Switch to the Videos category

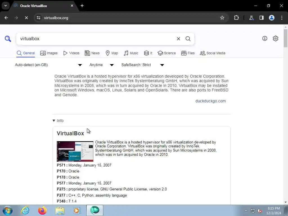click(x=71, y=53)
